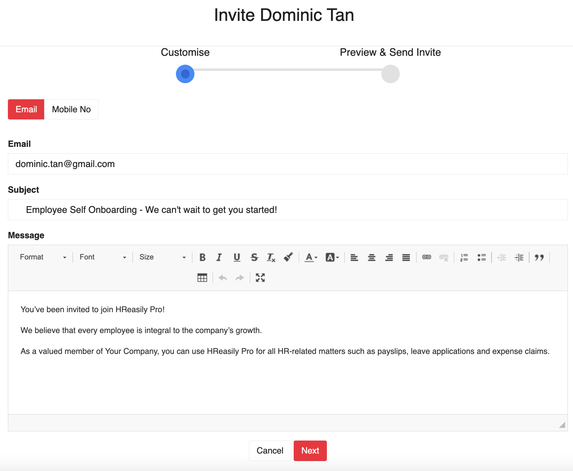Insert a bulleted list
The image size is (573, 471).
[482, 257]
